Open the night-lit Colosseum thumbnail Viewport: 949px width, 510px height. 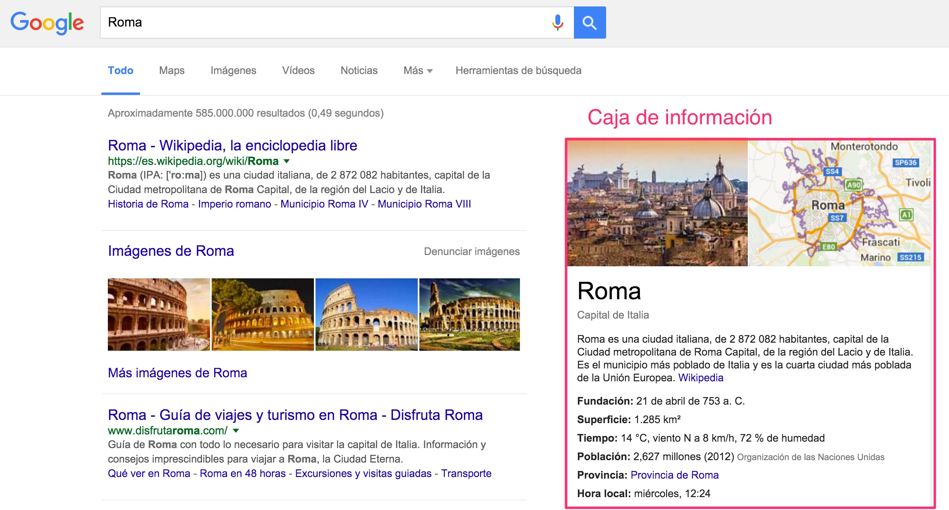263,315
